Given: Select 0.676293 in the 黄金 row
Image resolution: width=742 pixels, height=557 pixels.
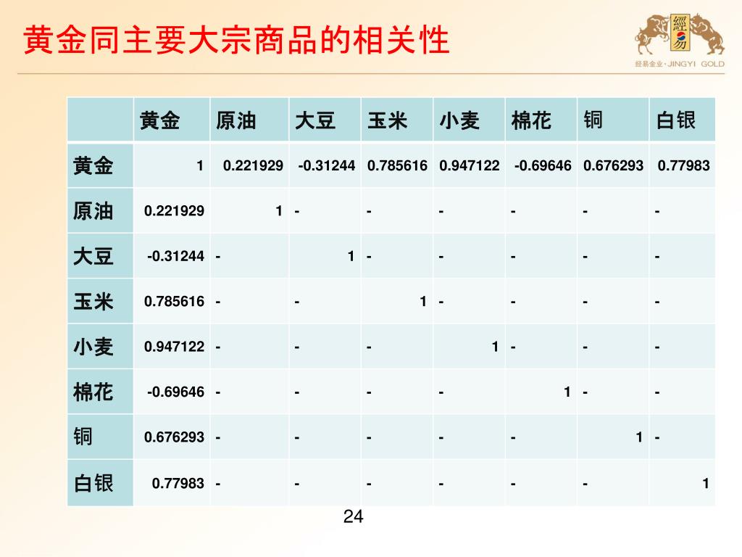Looking at the screenshot, I should 613,166.
